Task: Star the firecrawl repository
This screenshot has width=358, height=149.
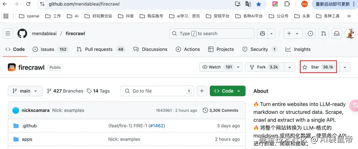Action: click(318, 67)
